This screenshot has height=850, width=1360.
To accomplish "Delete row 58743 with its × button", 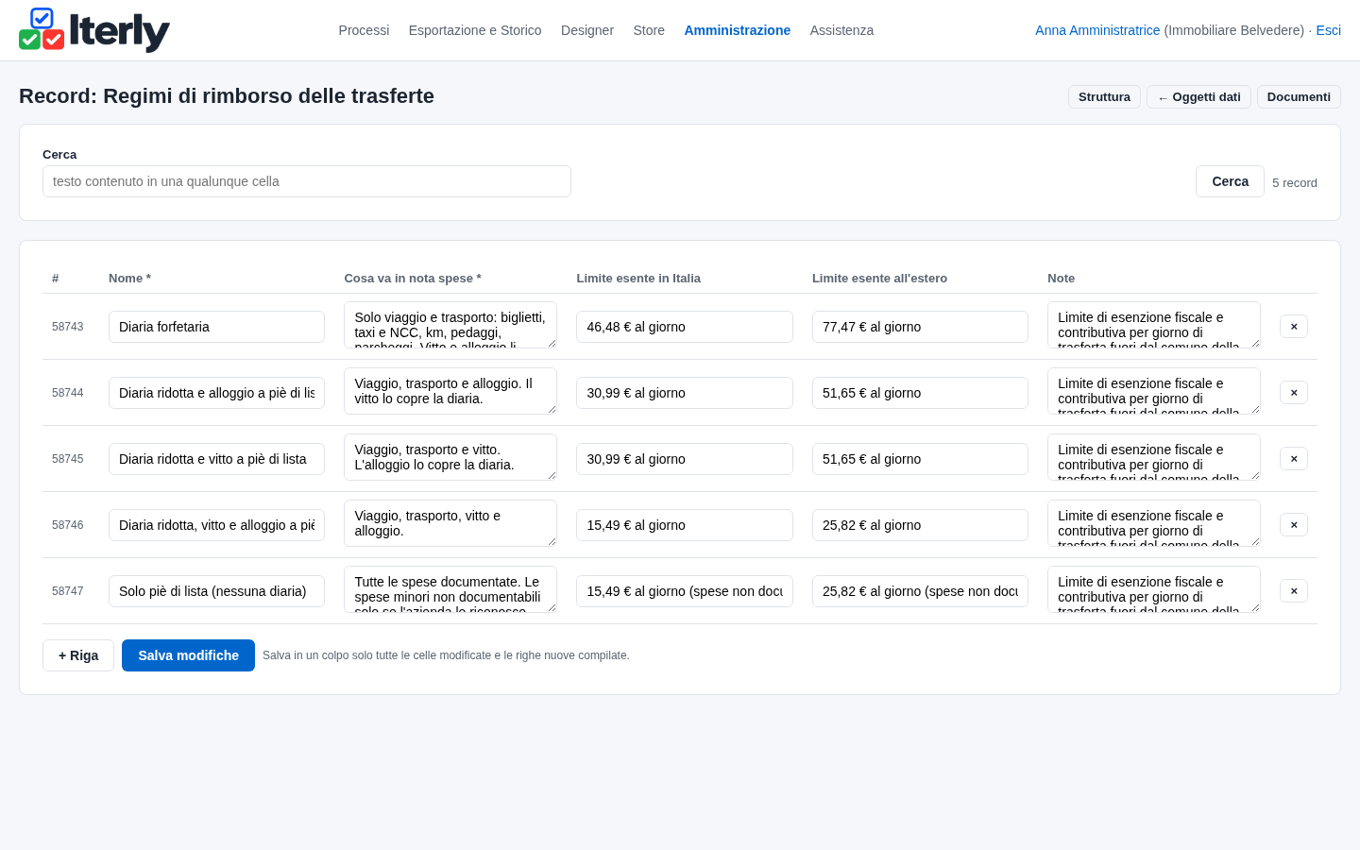I will pos(1293,327).
